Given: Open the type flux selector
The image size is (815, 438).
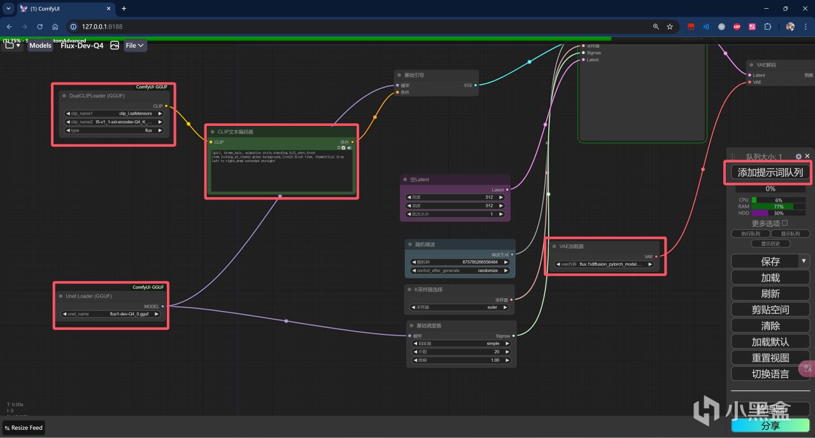Looking at the screenshot, I should (114, 130).
